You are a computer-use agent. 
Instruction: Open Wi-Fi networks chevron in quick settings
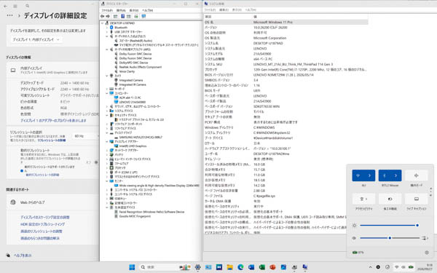[369, 175]
